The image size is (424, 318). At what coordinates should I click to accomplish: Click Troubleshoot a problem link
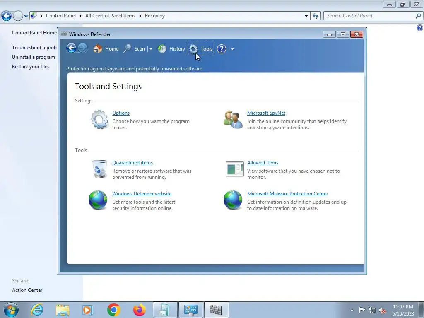[34, 48]
